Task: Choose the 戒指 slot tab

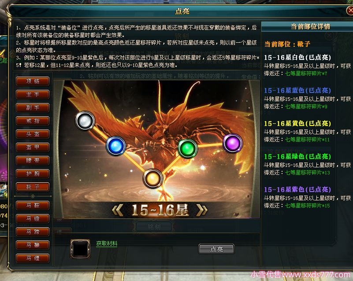Action: click(33, 121)
